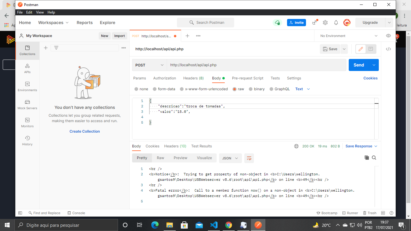The image size is (411, 231).
Task: Switch to edit mode pencil icon
Action: [x=361, y=49]
